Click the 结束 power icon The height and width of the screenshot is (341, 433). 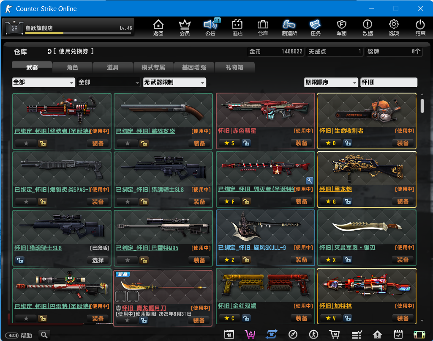click(x=420, y=27)
